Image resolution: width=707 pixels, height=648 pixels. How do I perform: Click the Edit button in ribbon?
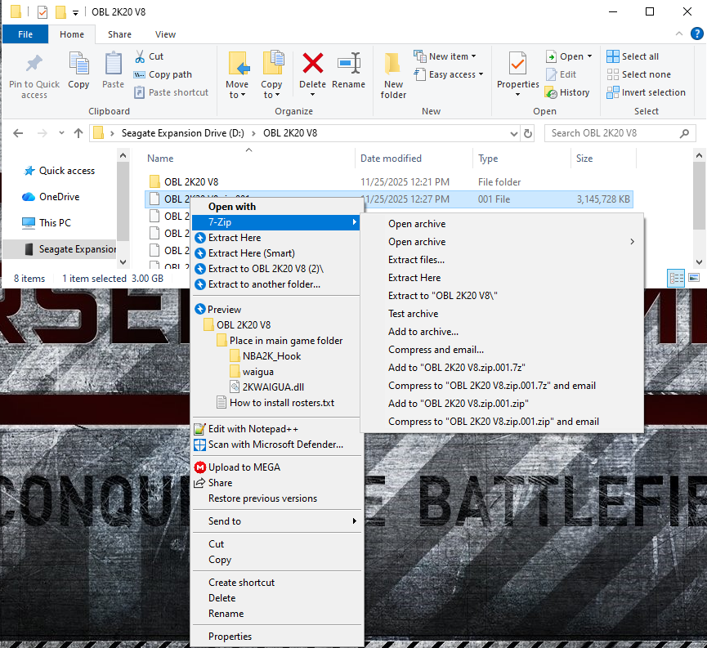[x=562, y=74]
